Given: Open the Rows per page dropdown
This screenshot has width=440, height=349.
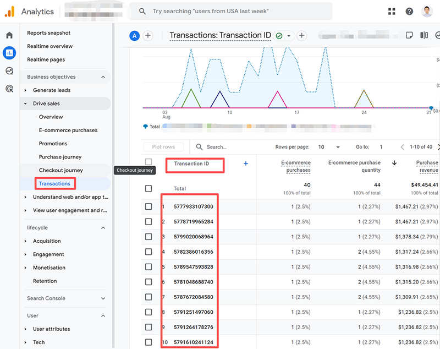Looking at the screenshot, I should point(329,147).
